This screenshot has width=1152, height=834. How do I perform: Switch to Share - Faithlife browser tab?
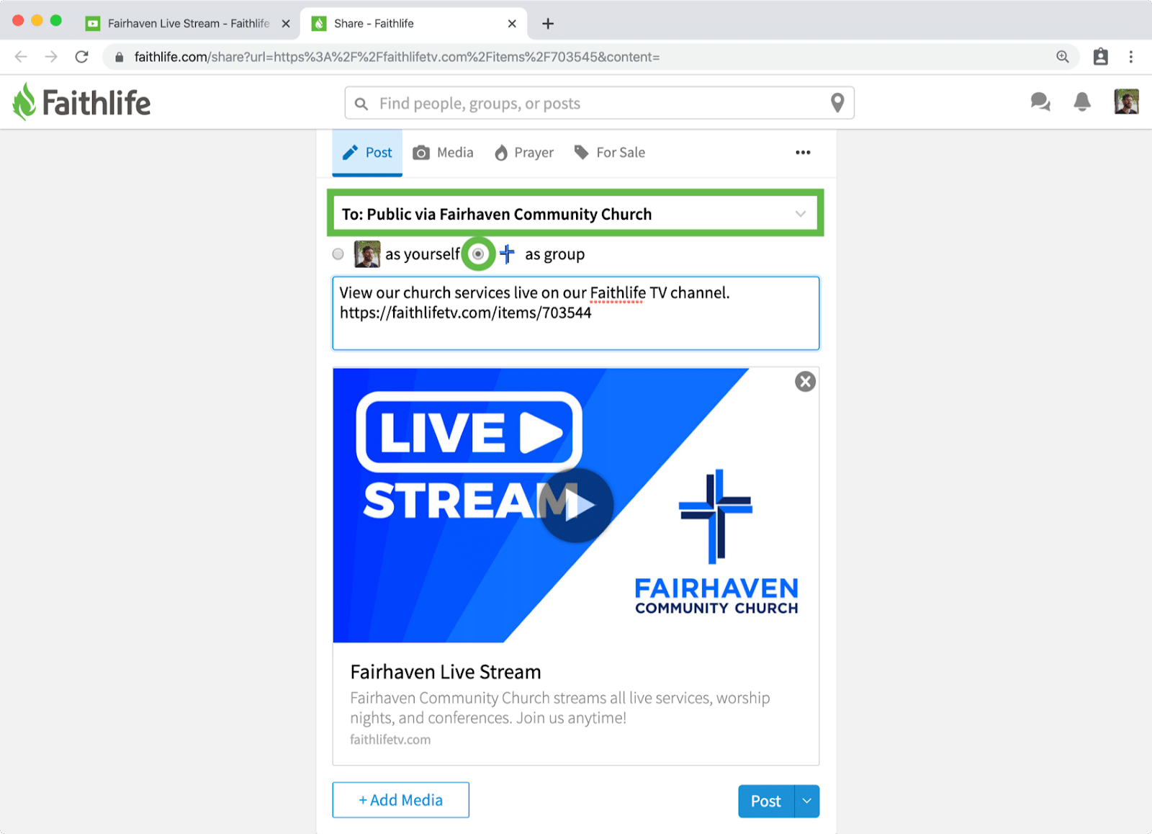414,24
